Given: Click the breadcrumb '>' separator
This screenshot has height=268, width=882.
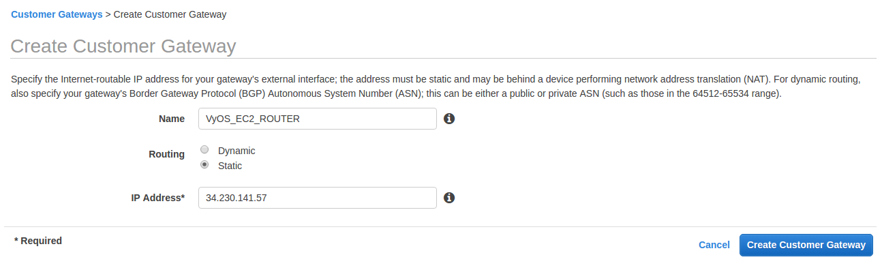Looking at the screenshot, I should pyautogui.click(x=108, y=14).
